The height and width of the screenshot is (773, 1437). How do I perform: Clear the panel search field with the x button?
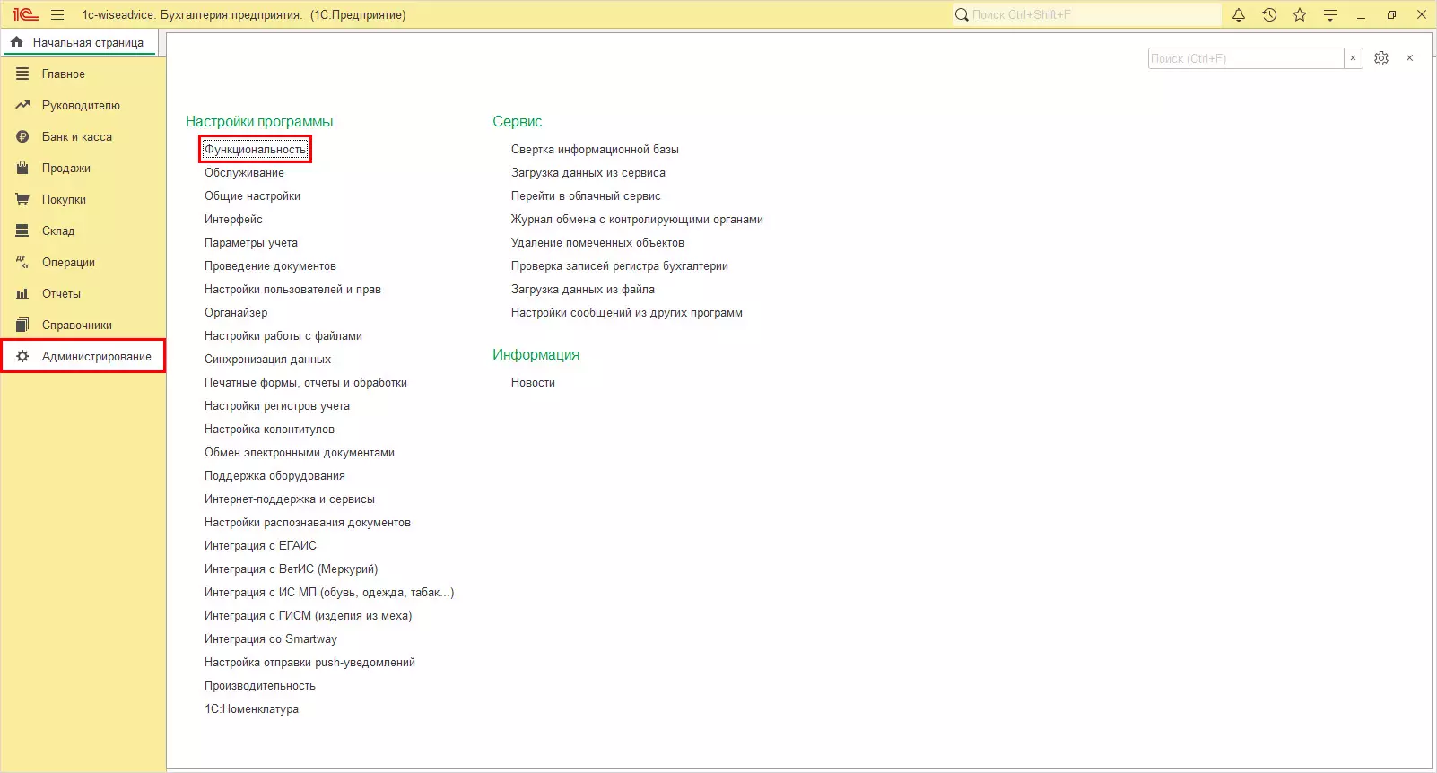click(1354, 58)
